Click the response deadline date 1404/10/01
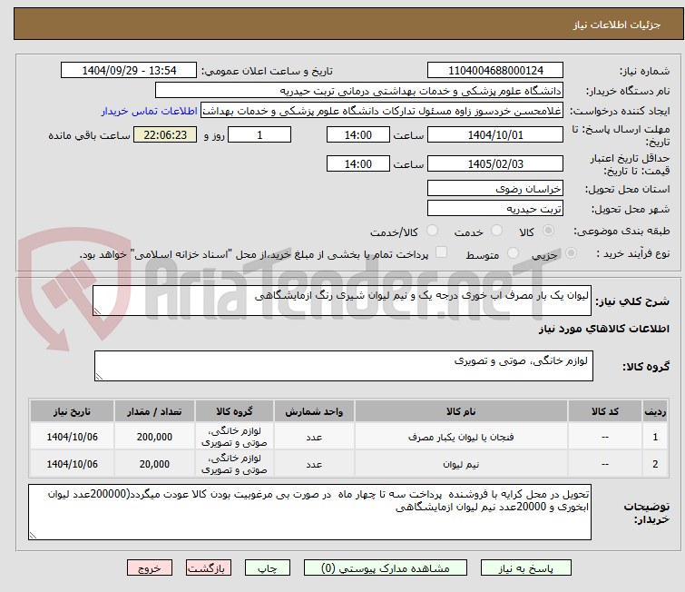The image size is (685, 592). (495, 134)
